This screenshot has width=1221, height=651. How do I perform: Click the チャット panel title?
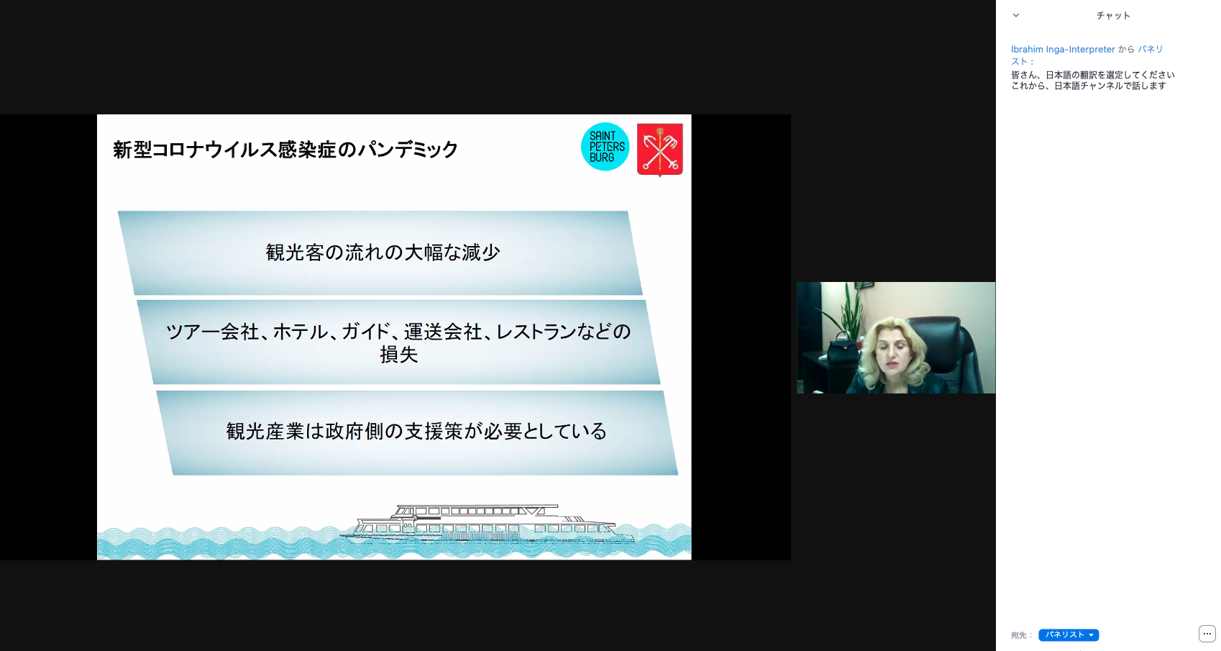[1112, 16]
